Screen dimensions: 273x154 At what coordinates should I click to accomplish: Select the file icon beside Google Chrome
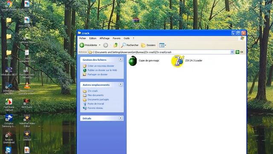(x=27, y=6)
